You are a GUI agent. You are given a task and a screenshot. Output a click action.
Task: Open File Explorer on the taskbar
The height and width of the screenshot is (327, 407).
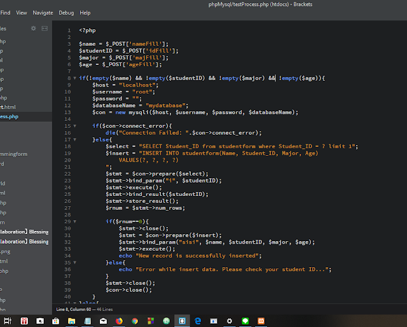pyautogui.click(x=71, y=321)
